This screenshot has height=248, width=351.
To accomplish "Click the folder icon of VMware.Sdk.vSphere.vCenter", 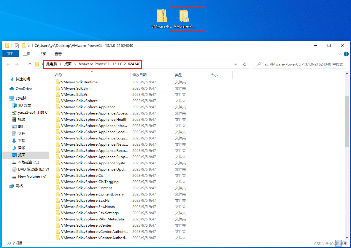I will 58,225.
